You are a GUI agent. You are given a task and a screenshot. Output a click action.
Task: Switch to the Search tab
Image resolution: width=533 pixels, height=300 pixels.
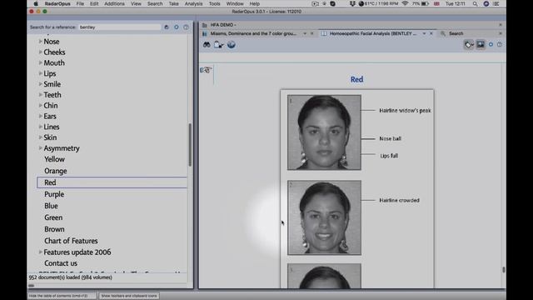[x=456, y=33]
